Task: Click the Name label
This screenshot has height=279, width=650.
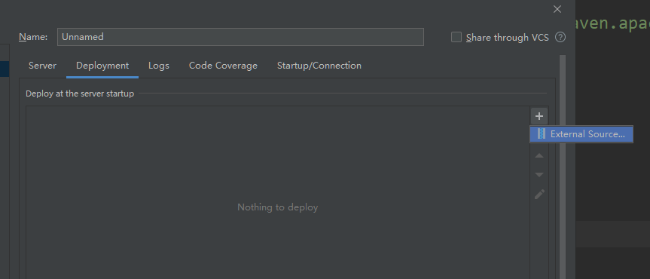Action: (x=33, y=37)
